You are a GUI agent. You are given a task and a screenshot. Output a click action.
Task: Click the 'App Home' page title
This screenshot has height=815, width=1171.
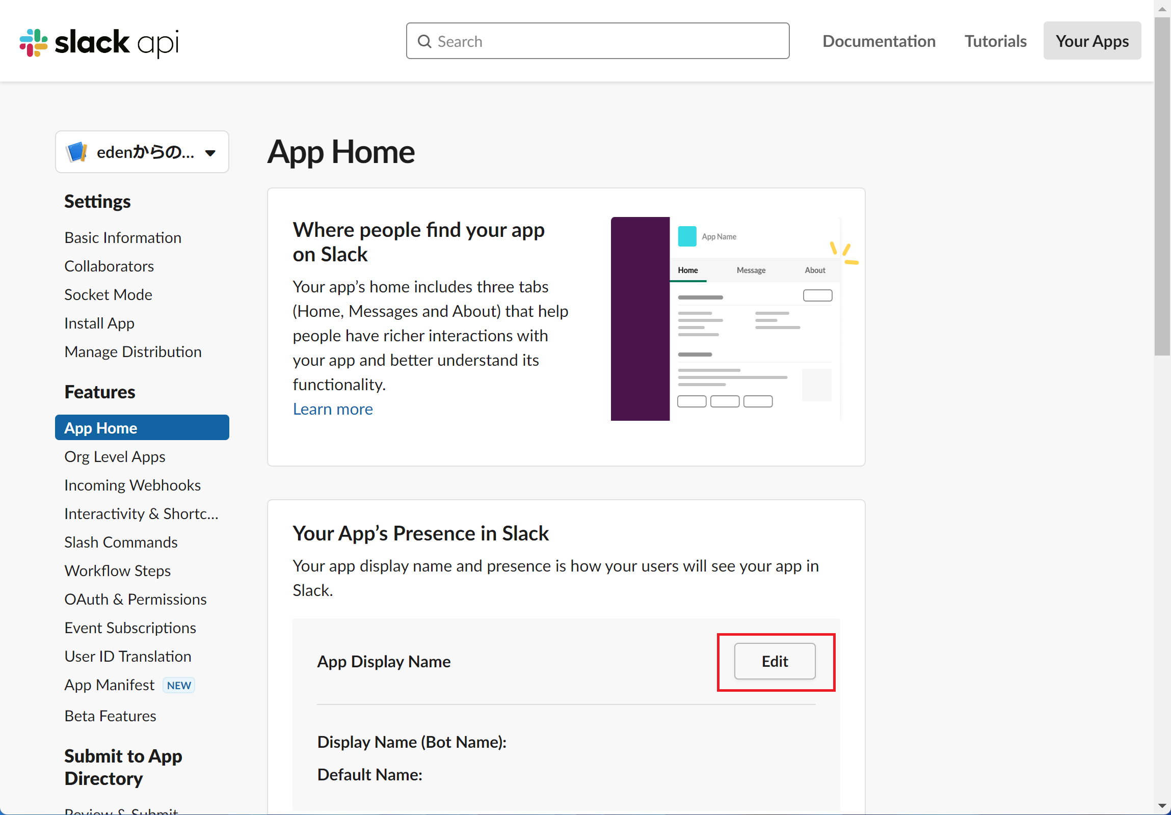coord(341,152)
